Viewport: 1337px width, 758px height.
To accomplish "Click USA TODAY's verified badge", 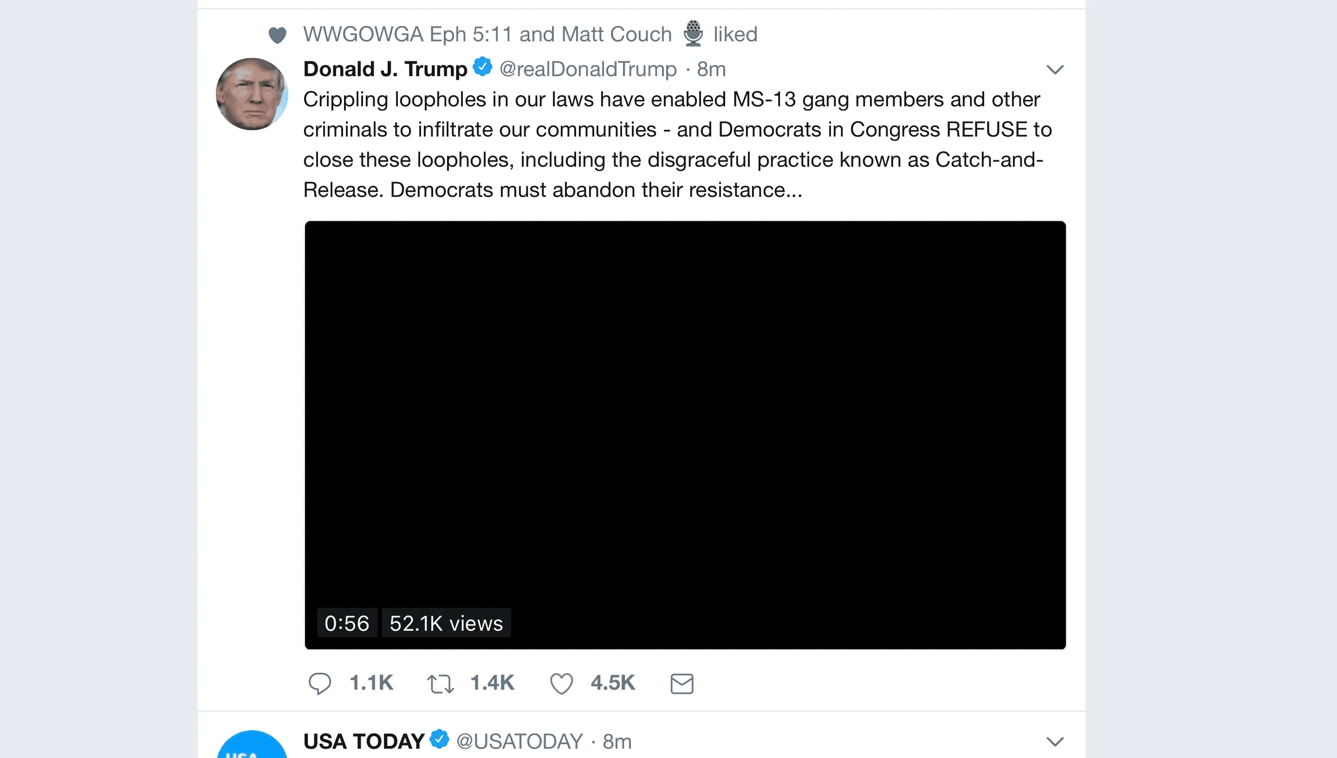I will point(440,739).
